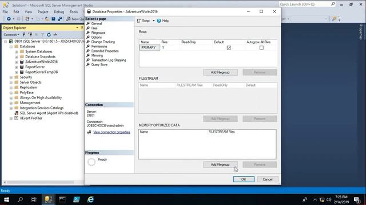The width and height of the screenshot is (366, 205).
Task: Open the Script dropdown arrow
Action: (154, 20)
